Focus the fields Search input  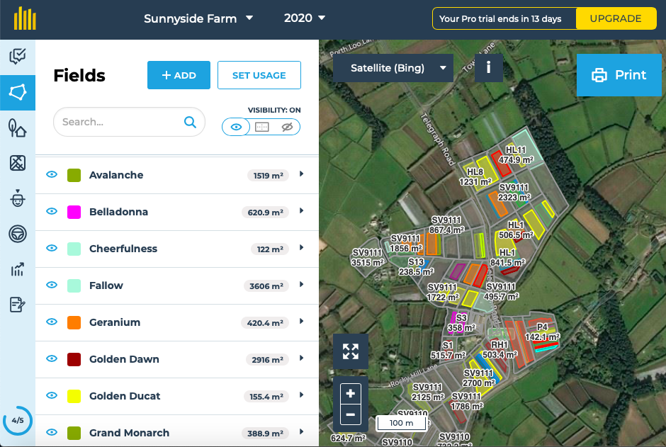pos(129,122)
